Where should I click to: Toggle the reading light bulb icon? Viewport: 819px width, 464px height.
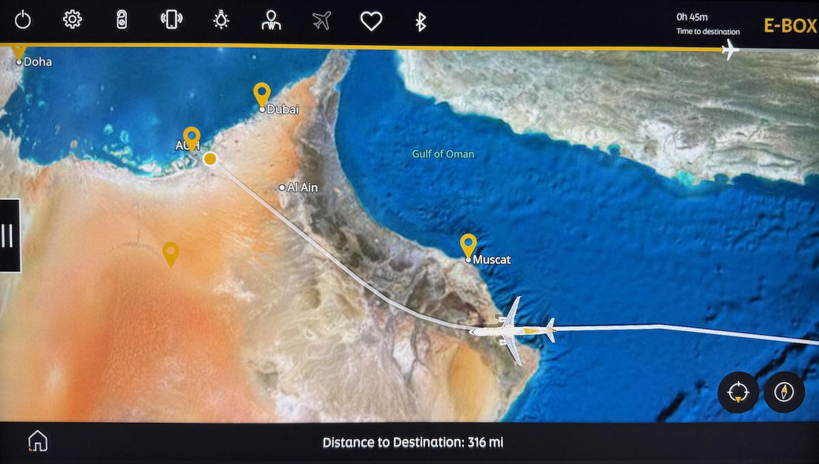point(221,20)
